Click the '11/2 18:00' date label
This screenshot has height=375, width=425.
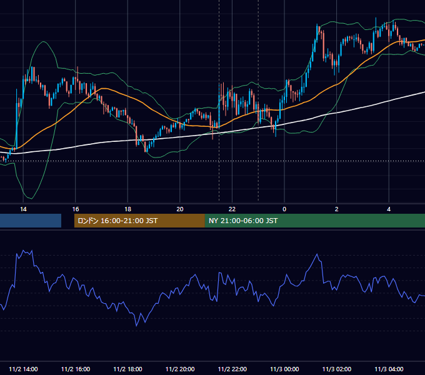[127, 369]
